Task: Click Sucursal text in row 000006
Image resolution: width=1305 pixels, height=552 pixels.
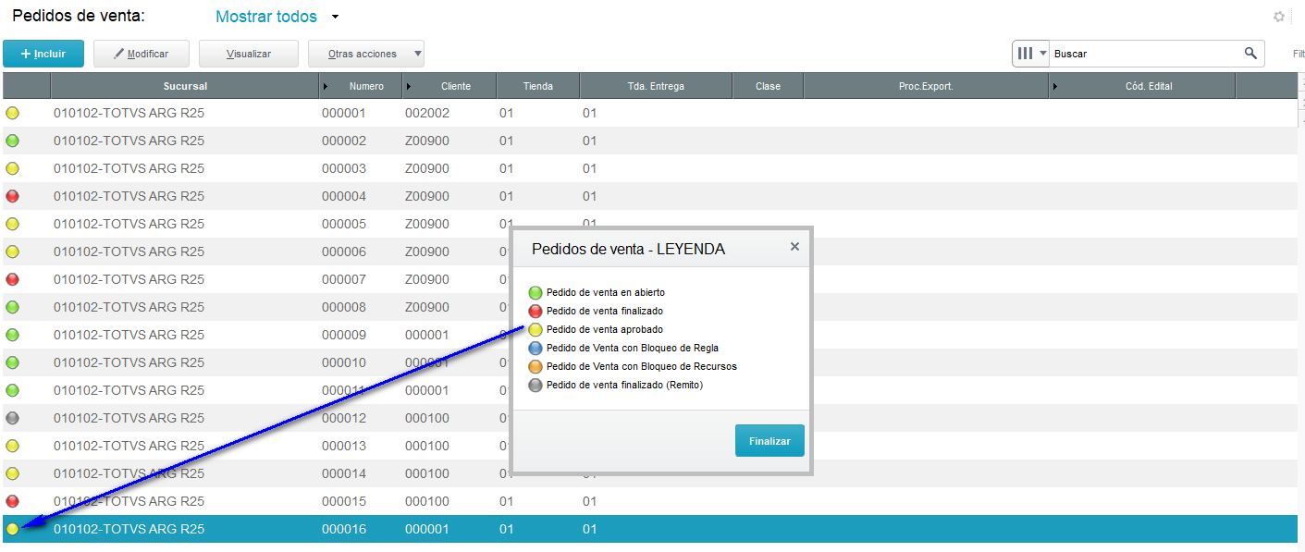Action: point(129,252)
